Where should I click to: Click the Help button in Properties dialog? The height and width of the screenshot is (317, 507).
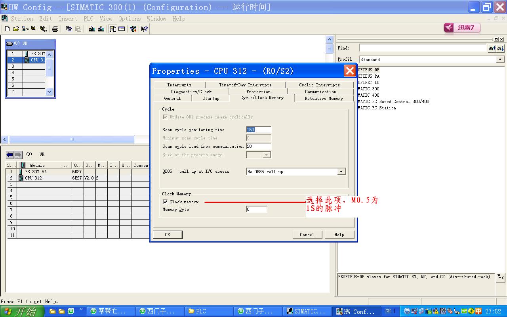[x=339, y=235]
